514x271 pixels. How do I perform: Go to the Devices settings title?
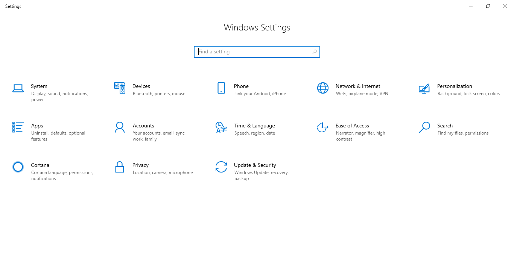point(141,86)
